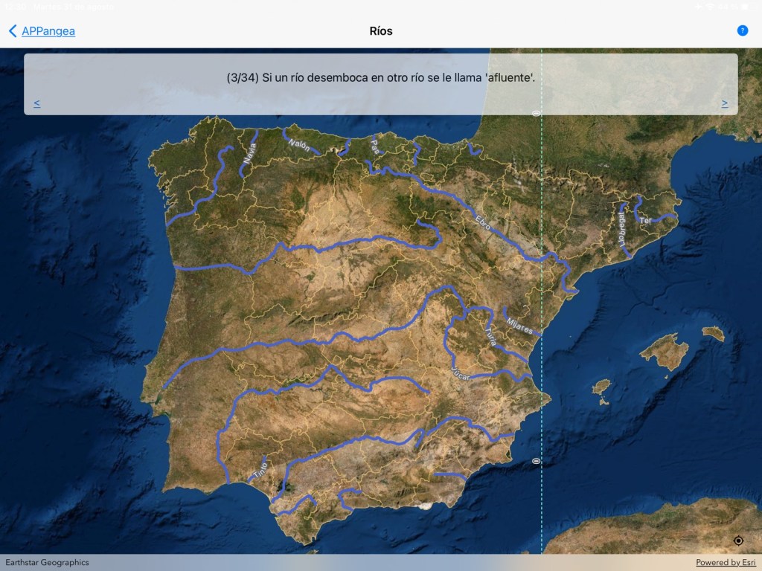Viewport: 762px width, 571px height.
Task: Click the Earthstar Geographics attribution
Action: 47,563
